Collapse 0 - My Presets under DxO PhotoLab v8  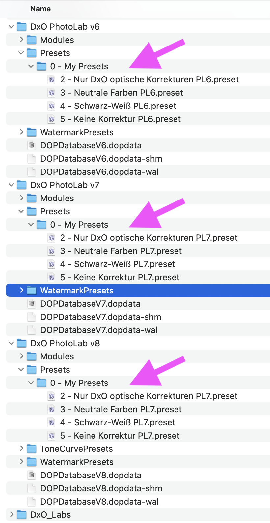(x=31, y=383)
